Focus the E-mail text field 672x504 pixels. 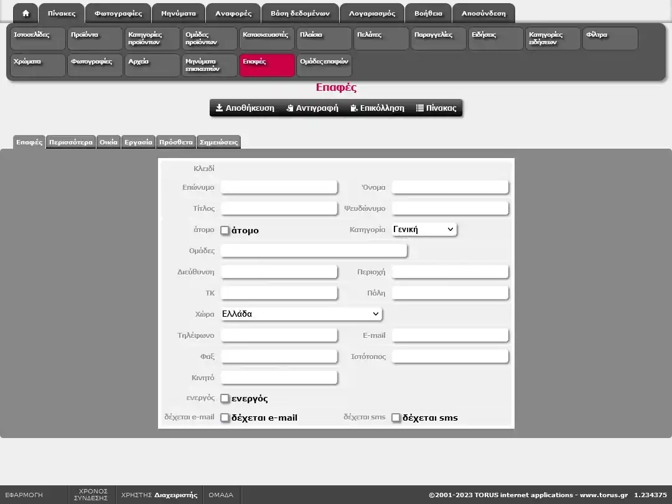[x=450, y=335]
